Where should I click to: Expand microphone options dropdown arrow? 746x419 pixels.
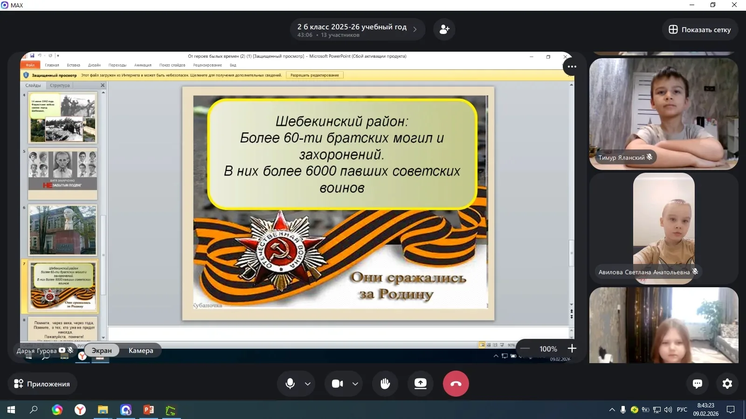point(308,384)
